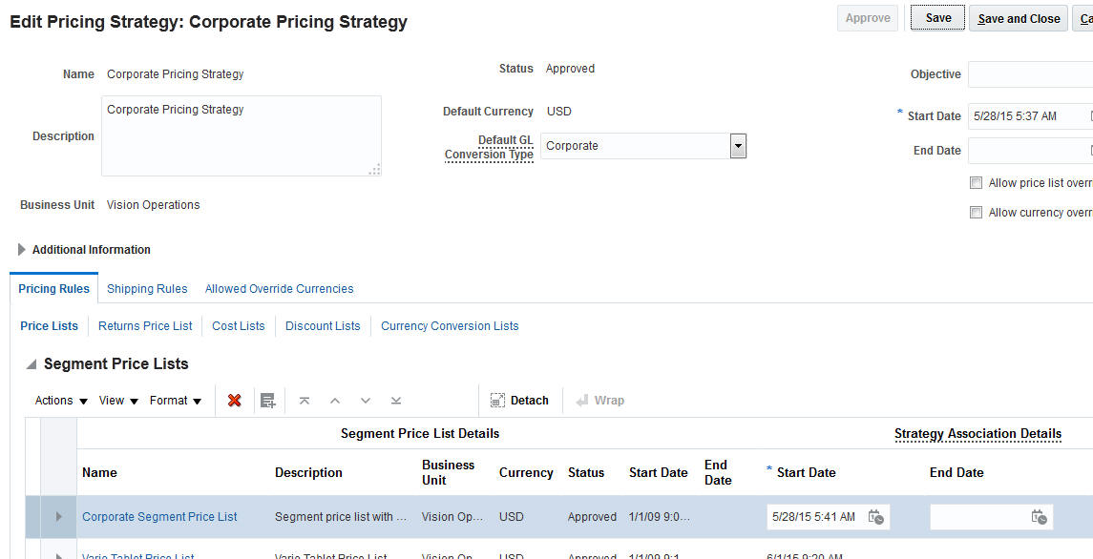Viewport: 1093px width, 559px height.
Task: Open the calendar picker for row Start Date
Action: (876, 516)
